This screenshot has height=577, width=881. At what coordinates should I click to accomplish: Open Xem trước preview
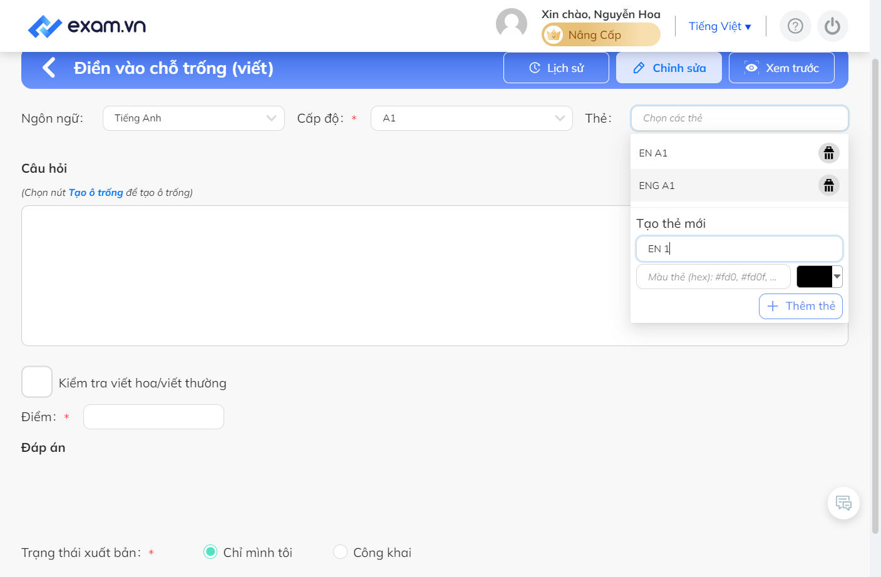(x=781, y=68)
